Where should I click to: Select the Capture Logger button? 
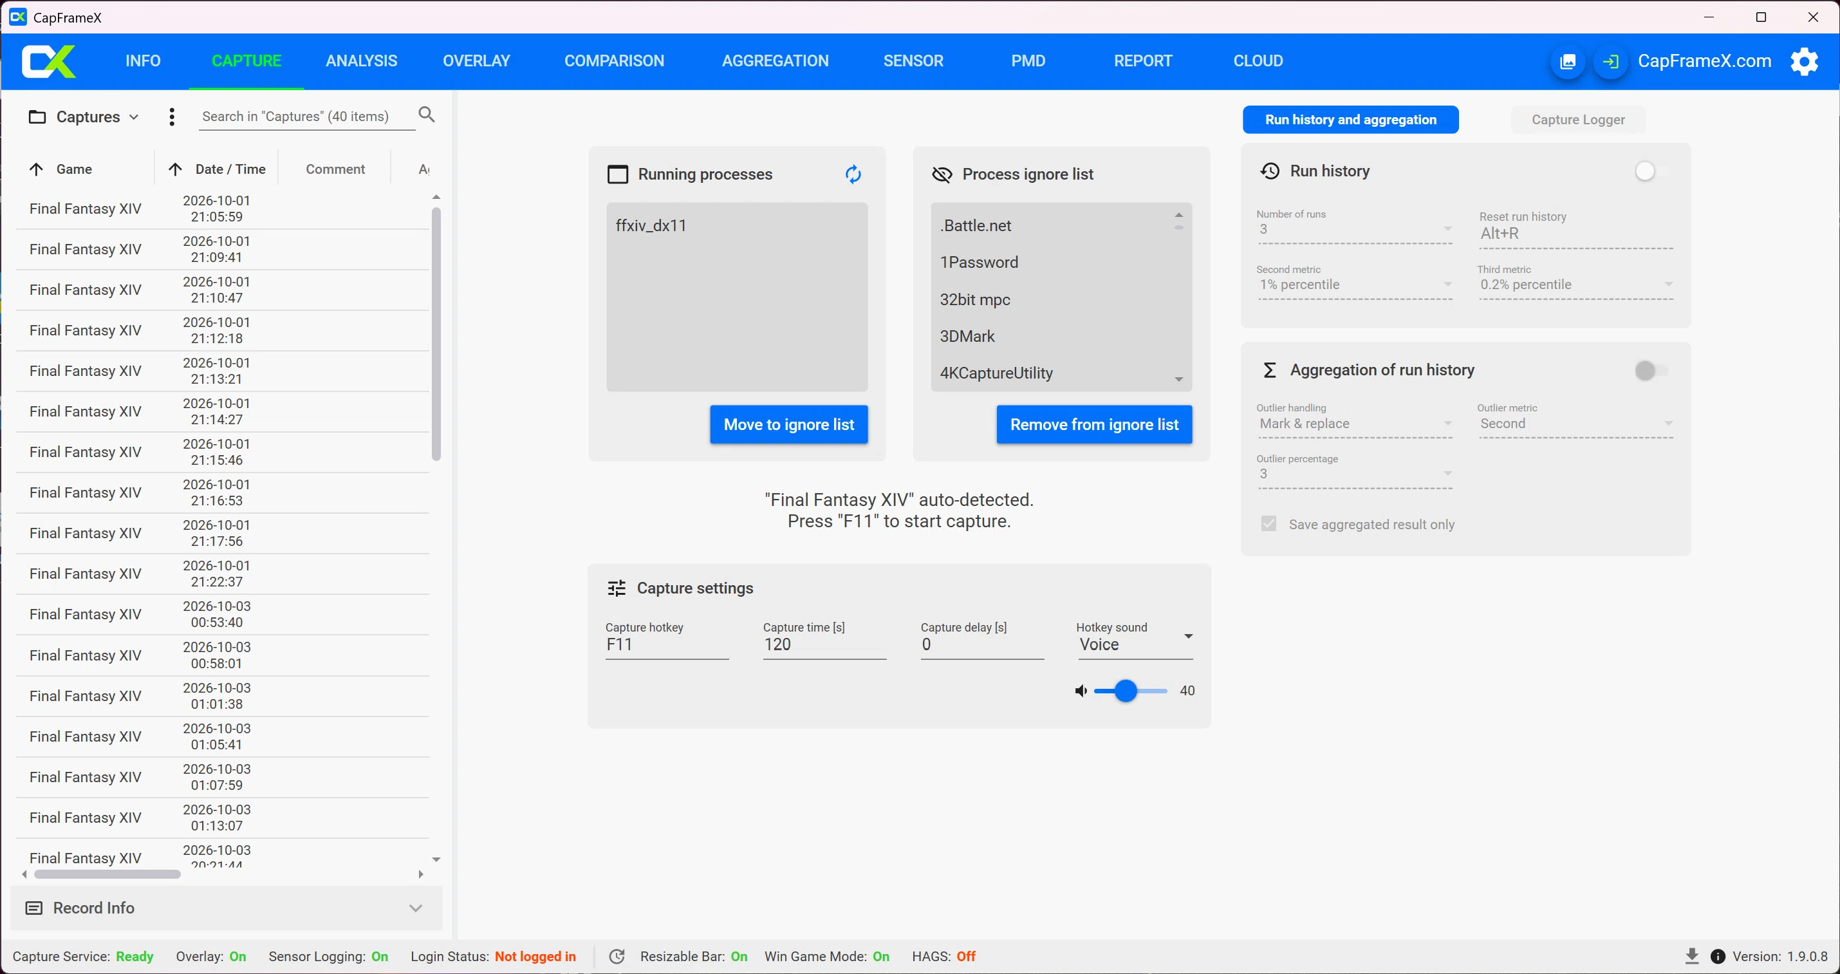point(1578,120)
